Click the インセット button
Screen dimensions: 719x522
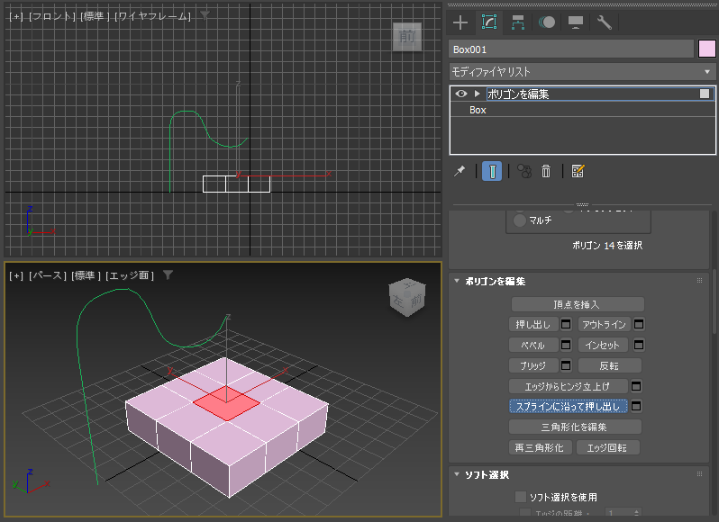(x=603, y=346)
